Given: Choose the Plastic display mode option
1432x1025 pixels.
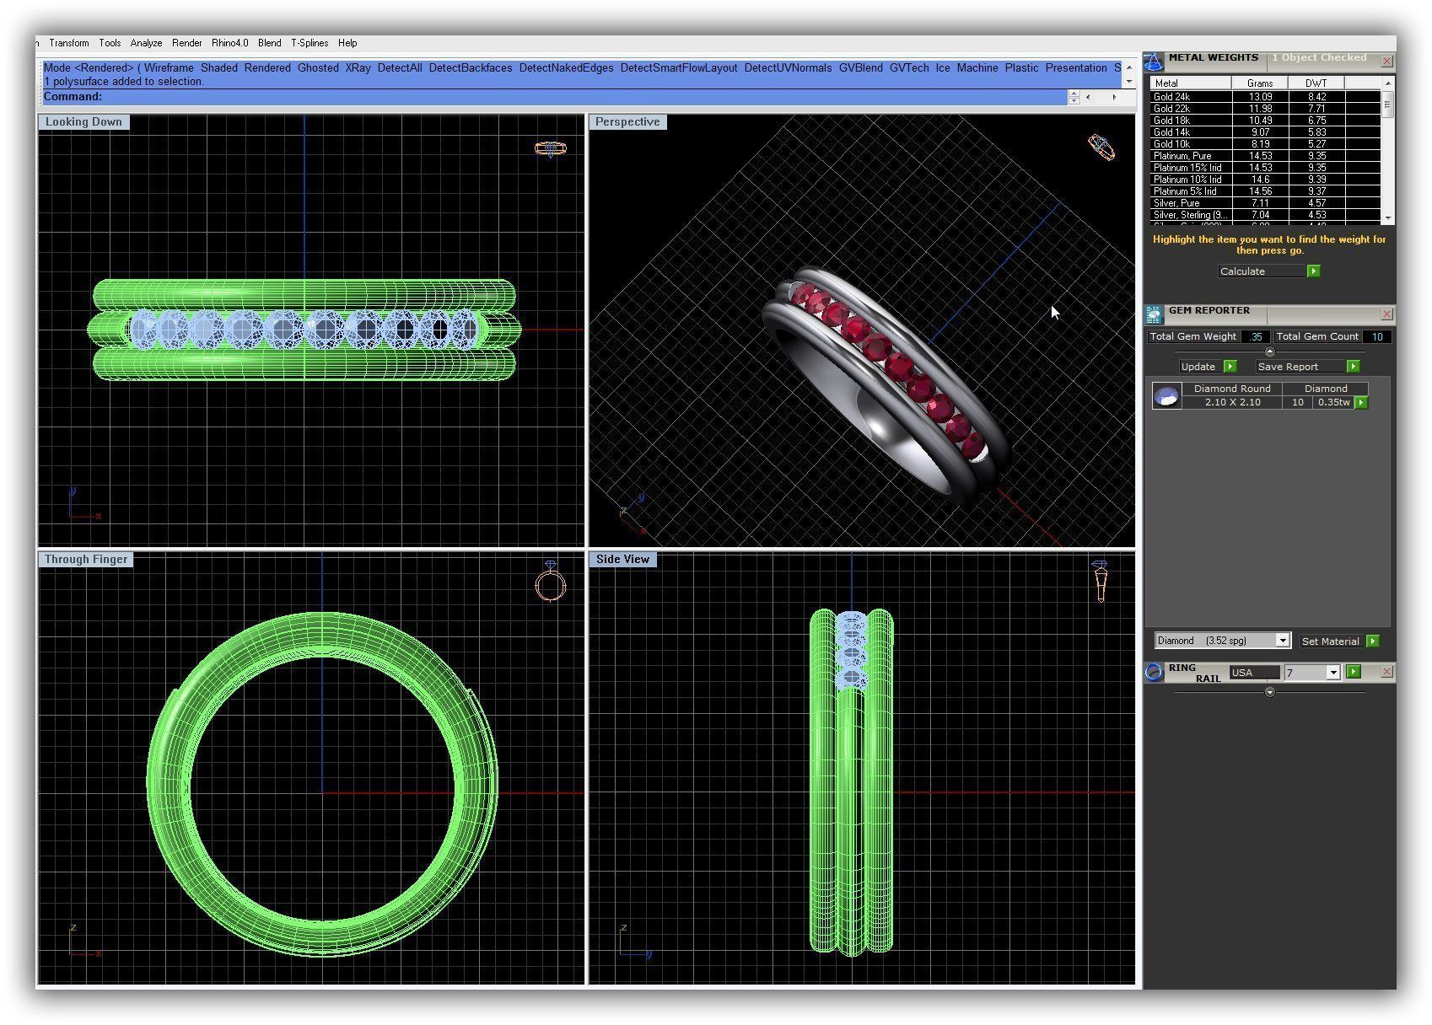Looking at the screenshot, I should (1021, 68).
